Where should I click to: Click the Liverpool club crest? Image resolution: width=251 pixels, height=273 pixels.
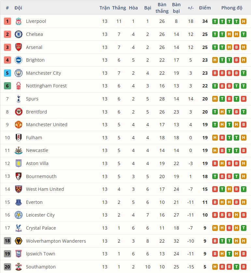(x=19, y=21)
